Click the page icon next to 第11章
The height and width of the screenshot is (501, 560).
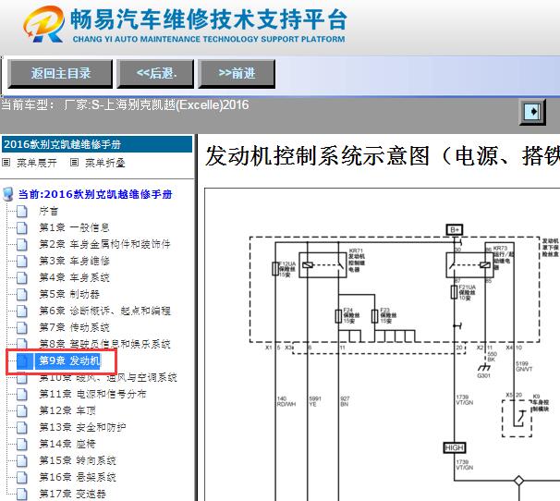point(22,394)
